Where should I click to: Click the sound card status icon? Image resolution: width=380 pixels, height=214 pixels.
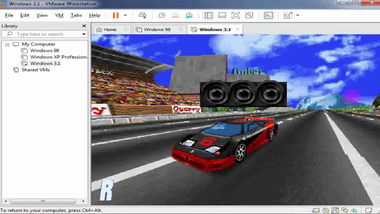pos(354,210)
